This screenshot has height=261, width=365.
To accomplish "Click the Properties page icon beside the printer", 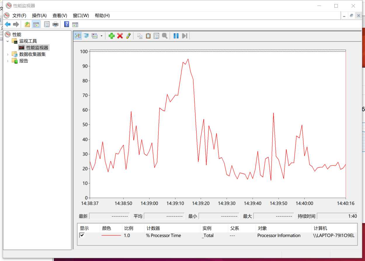I will point(47,25).
